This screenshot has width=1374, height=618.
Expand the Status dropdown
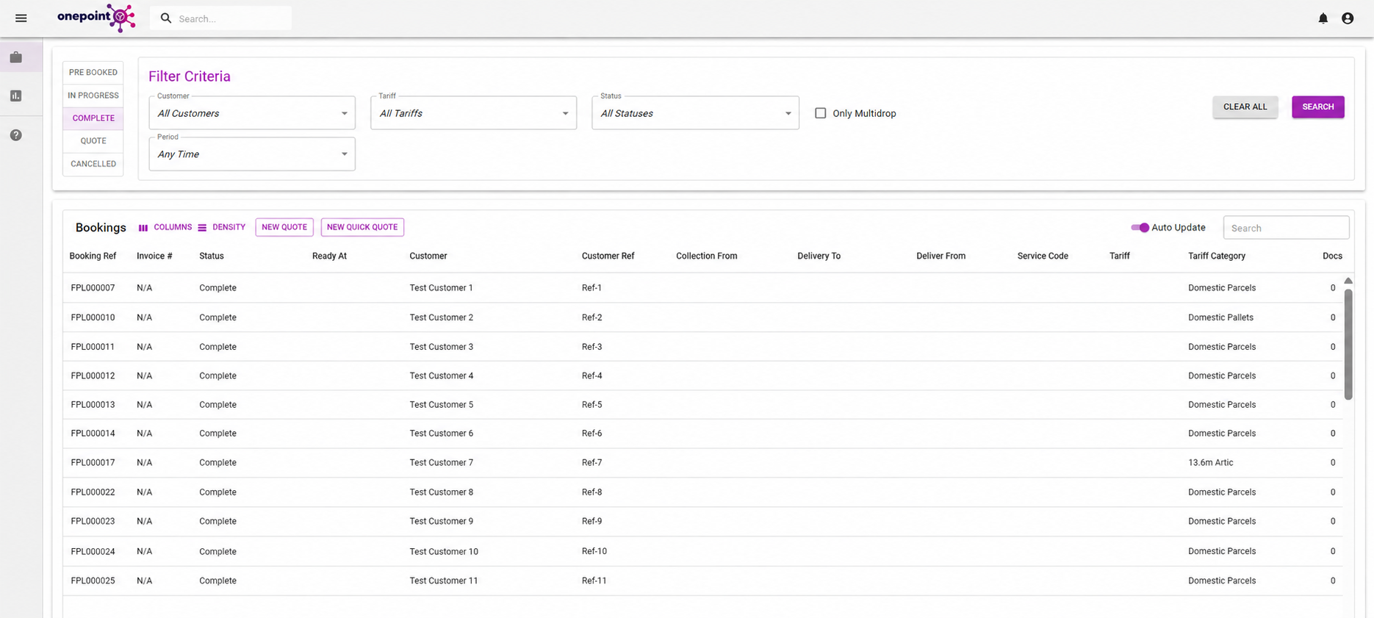coord(695,113)
